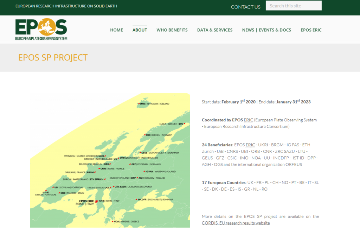Screen dimensions: 360x233
Task: Click the 24 Beneficiaries text
Action: point(217,145)
